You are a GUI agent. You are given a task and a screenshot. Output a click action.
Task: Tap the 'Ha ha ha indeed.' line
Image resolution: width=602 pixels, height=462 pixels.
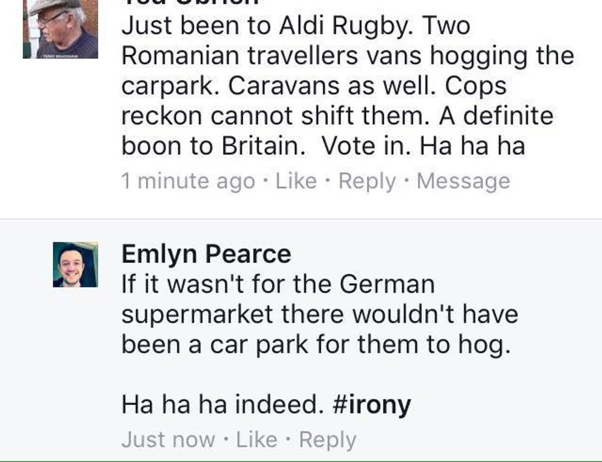click(x=221, y=405)
